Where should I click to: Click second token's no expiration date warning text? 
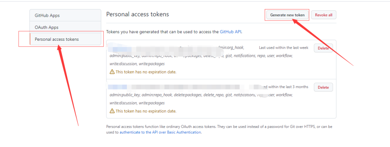click(x=146, y=111)
